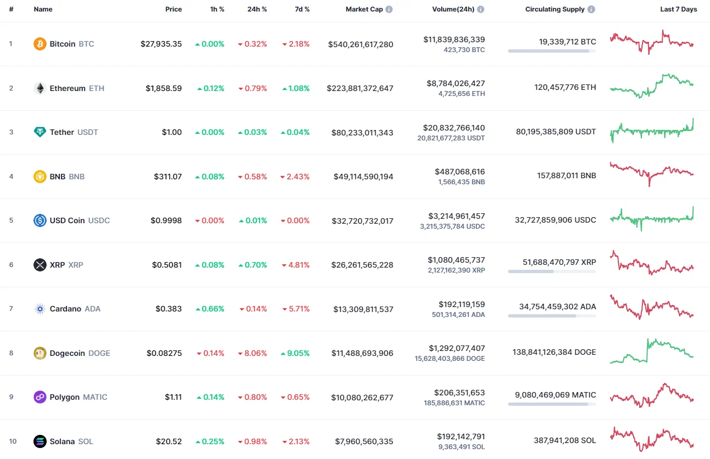Click the Last 7 Days column header
710x459 pixels.
tap(679, 9)
